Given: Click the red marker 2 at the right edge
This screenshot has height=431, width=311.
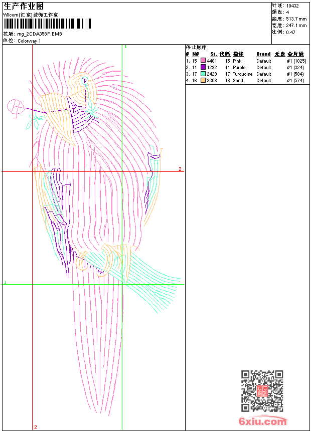Looking at the screenshot, I should coord(180,169).
